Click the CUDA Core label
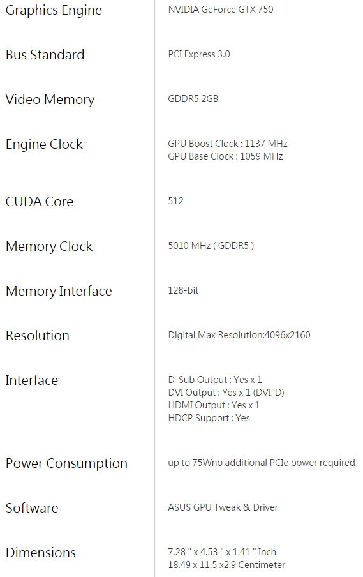Viewport: 363px width, 577px height. pyautogui.click(x=40, y=201)
